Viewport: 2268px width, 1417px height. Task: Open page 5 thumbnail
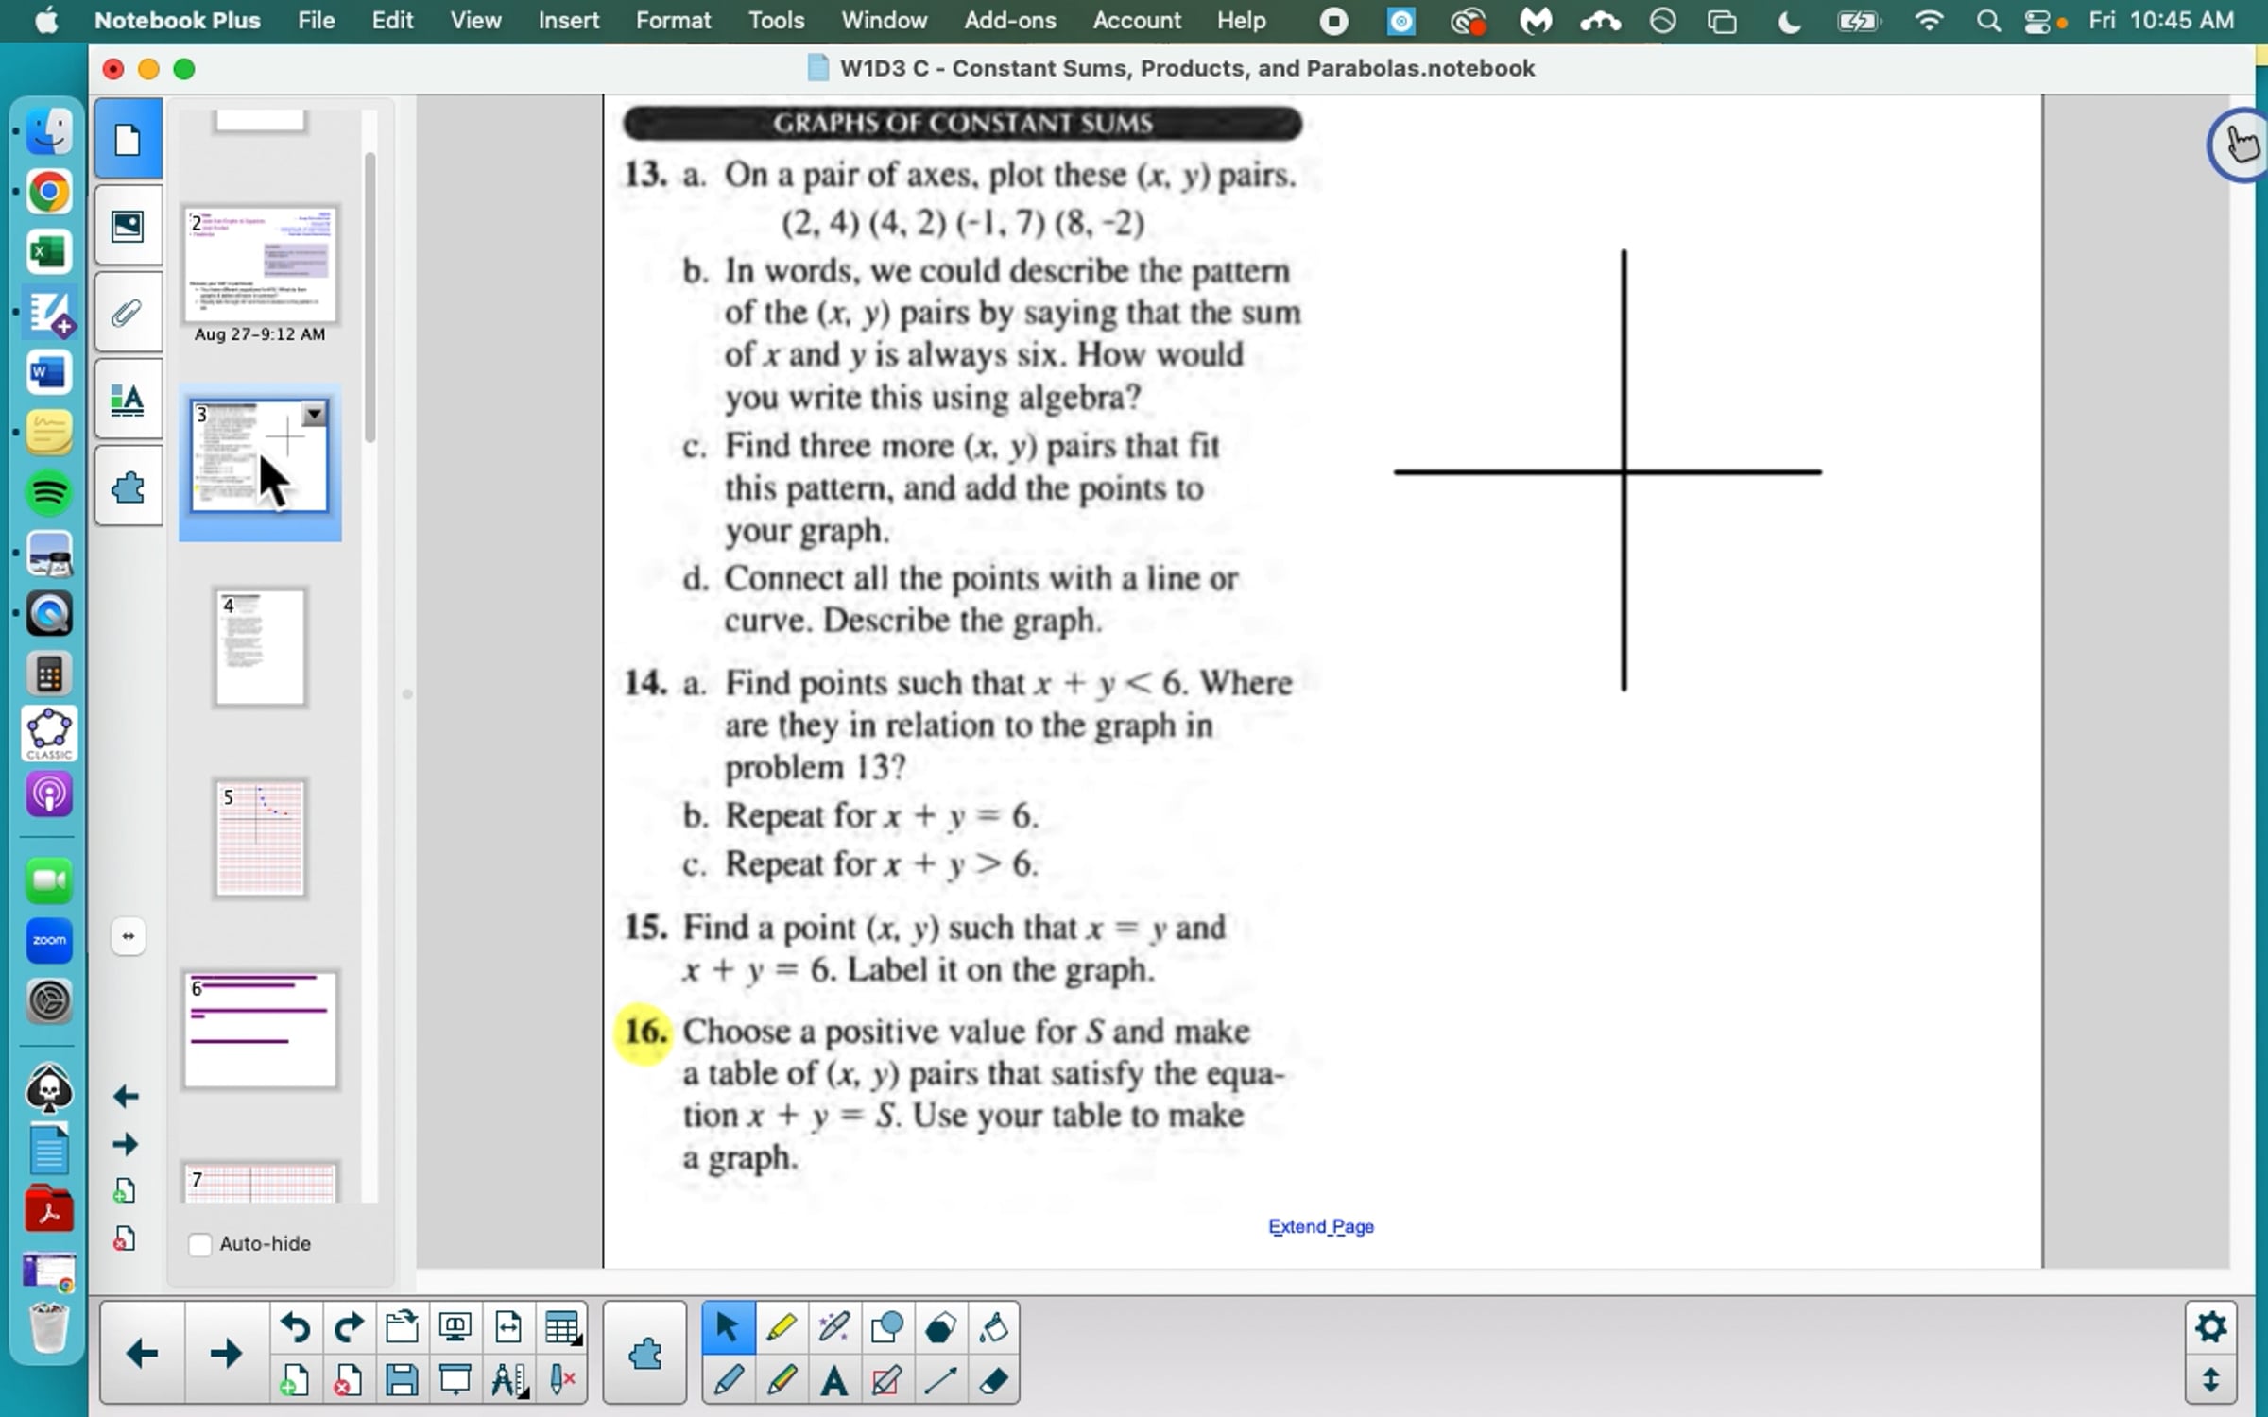tap(260, 838)
